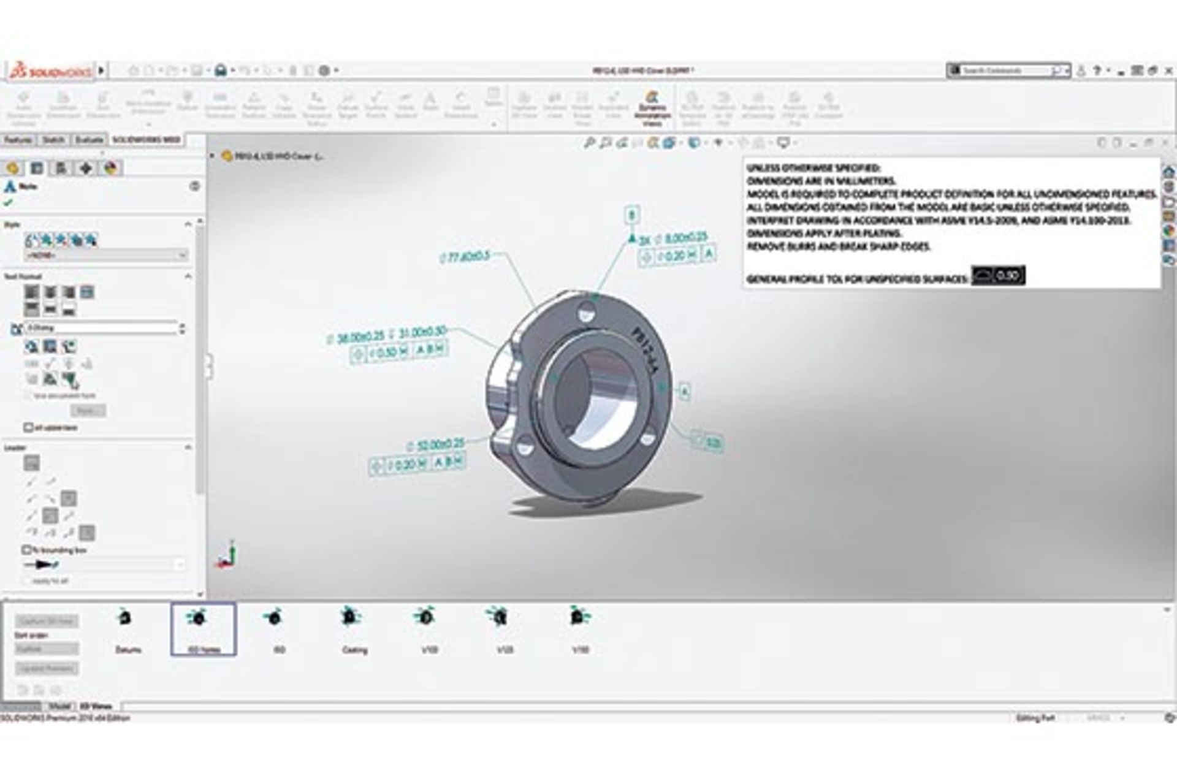Enable the 'Use document font' checkbox
The height and width of the screenshot is (784, 1177).
coord(27,396)
